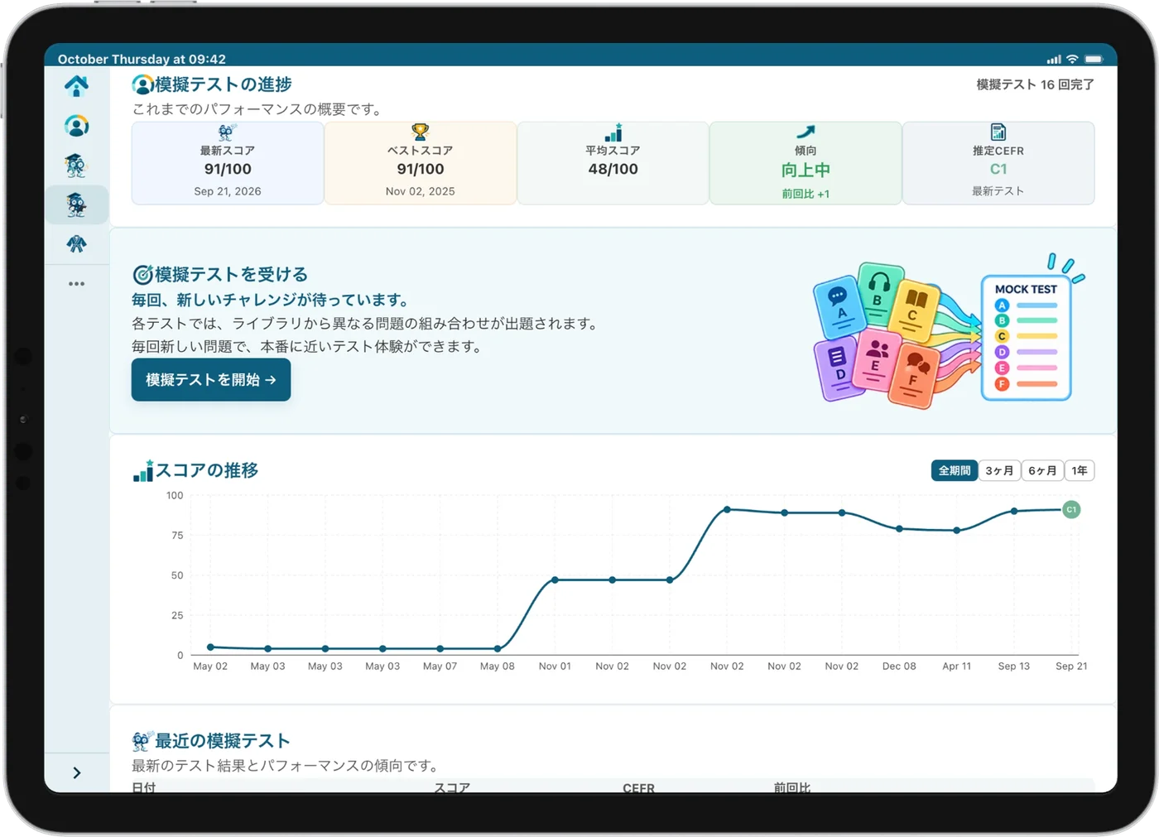The width and height of the screenshot is (1159, 837).
Task: Click the green C1 marker on the chart
Action: [x=1071, y=509]
